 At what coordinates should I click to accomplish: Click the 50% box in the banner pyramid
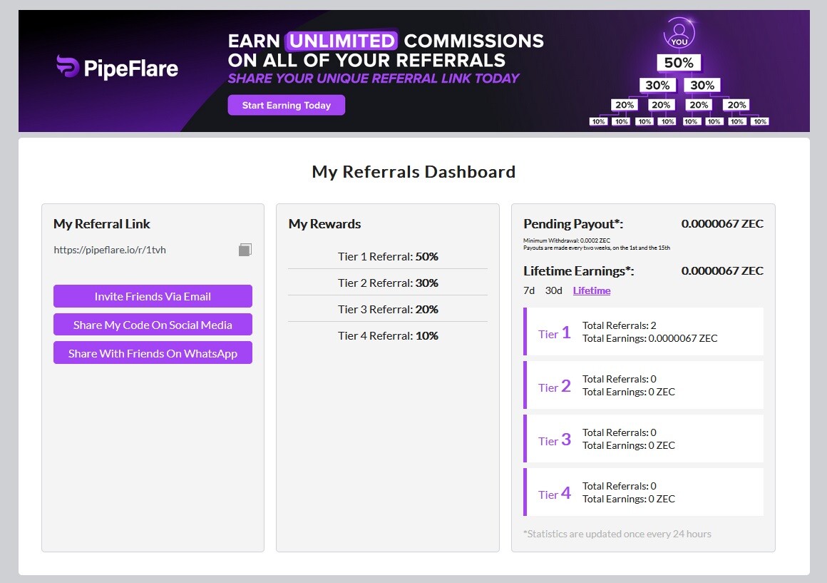point(679,63)
